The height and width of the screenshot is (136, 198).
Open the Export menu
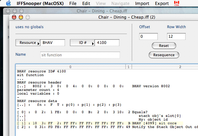[x=162, y=3]
